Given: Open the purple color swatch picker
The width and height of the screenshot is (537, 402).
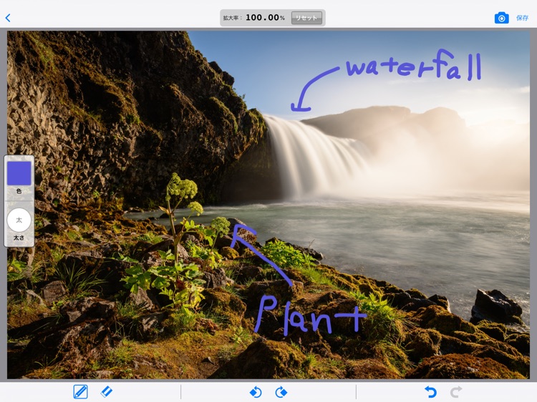Looking at the screenshot, I should click(x=19, y=173).
